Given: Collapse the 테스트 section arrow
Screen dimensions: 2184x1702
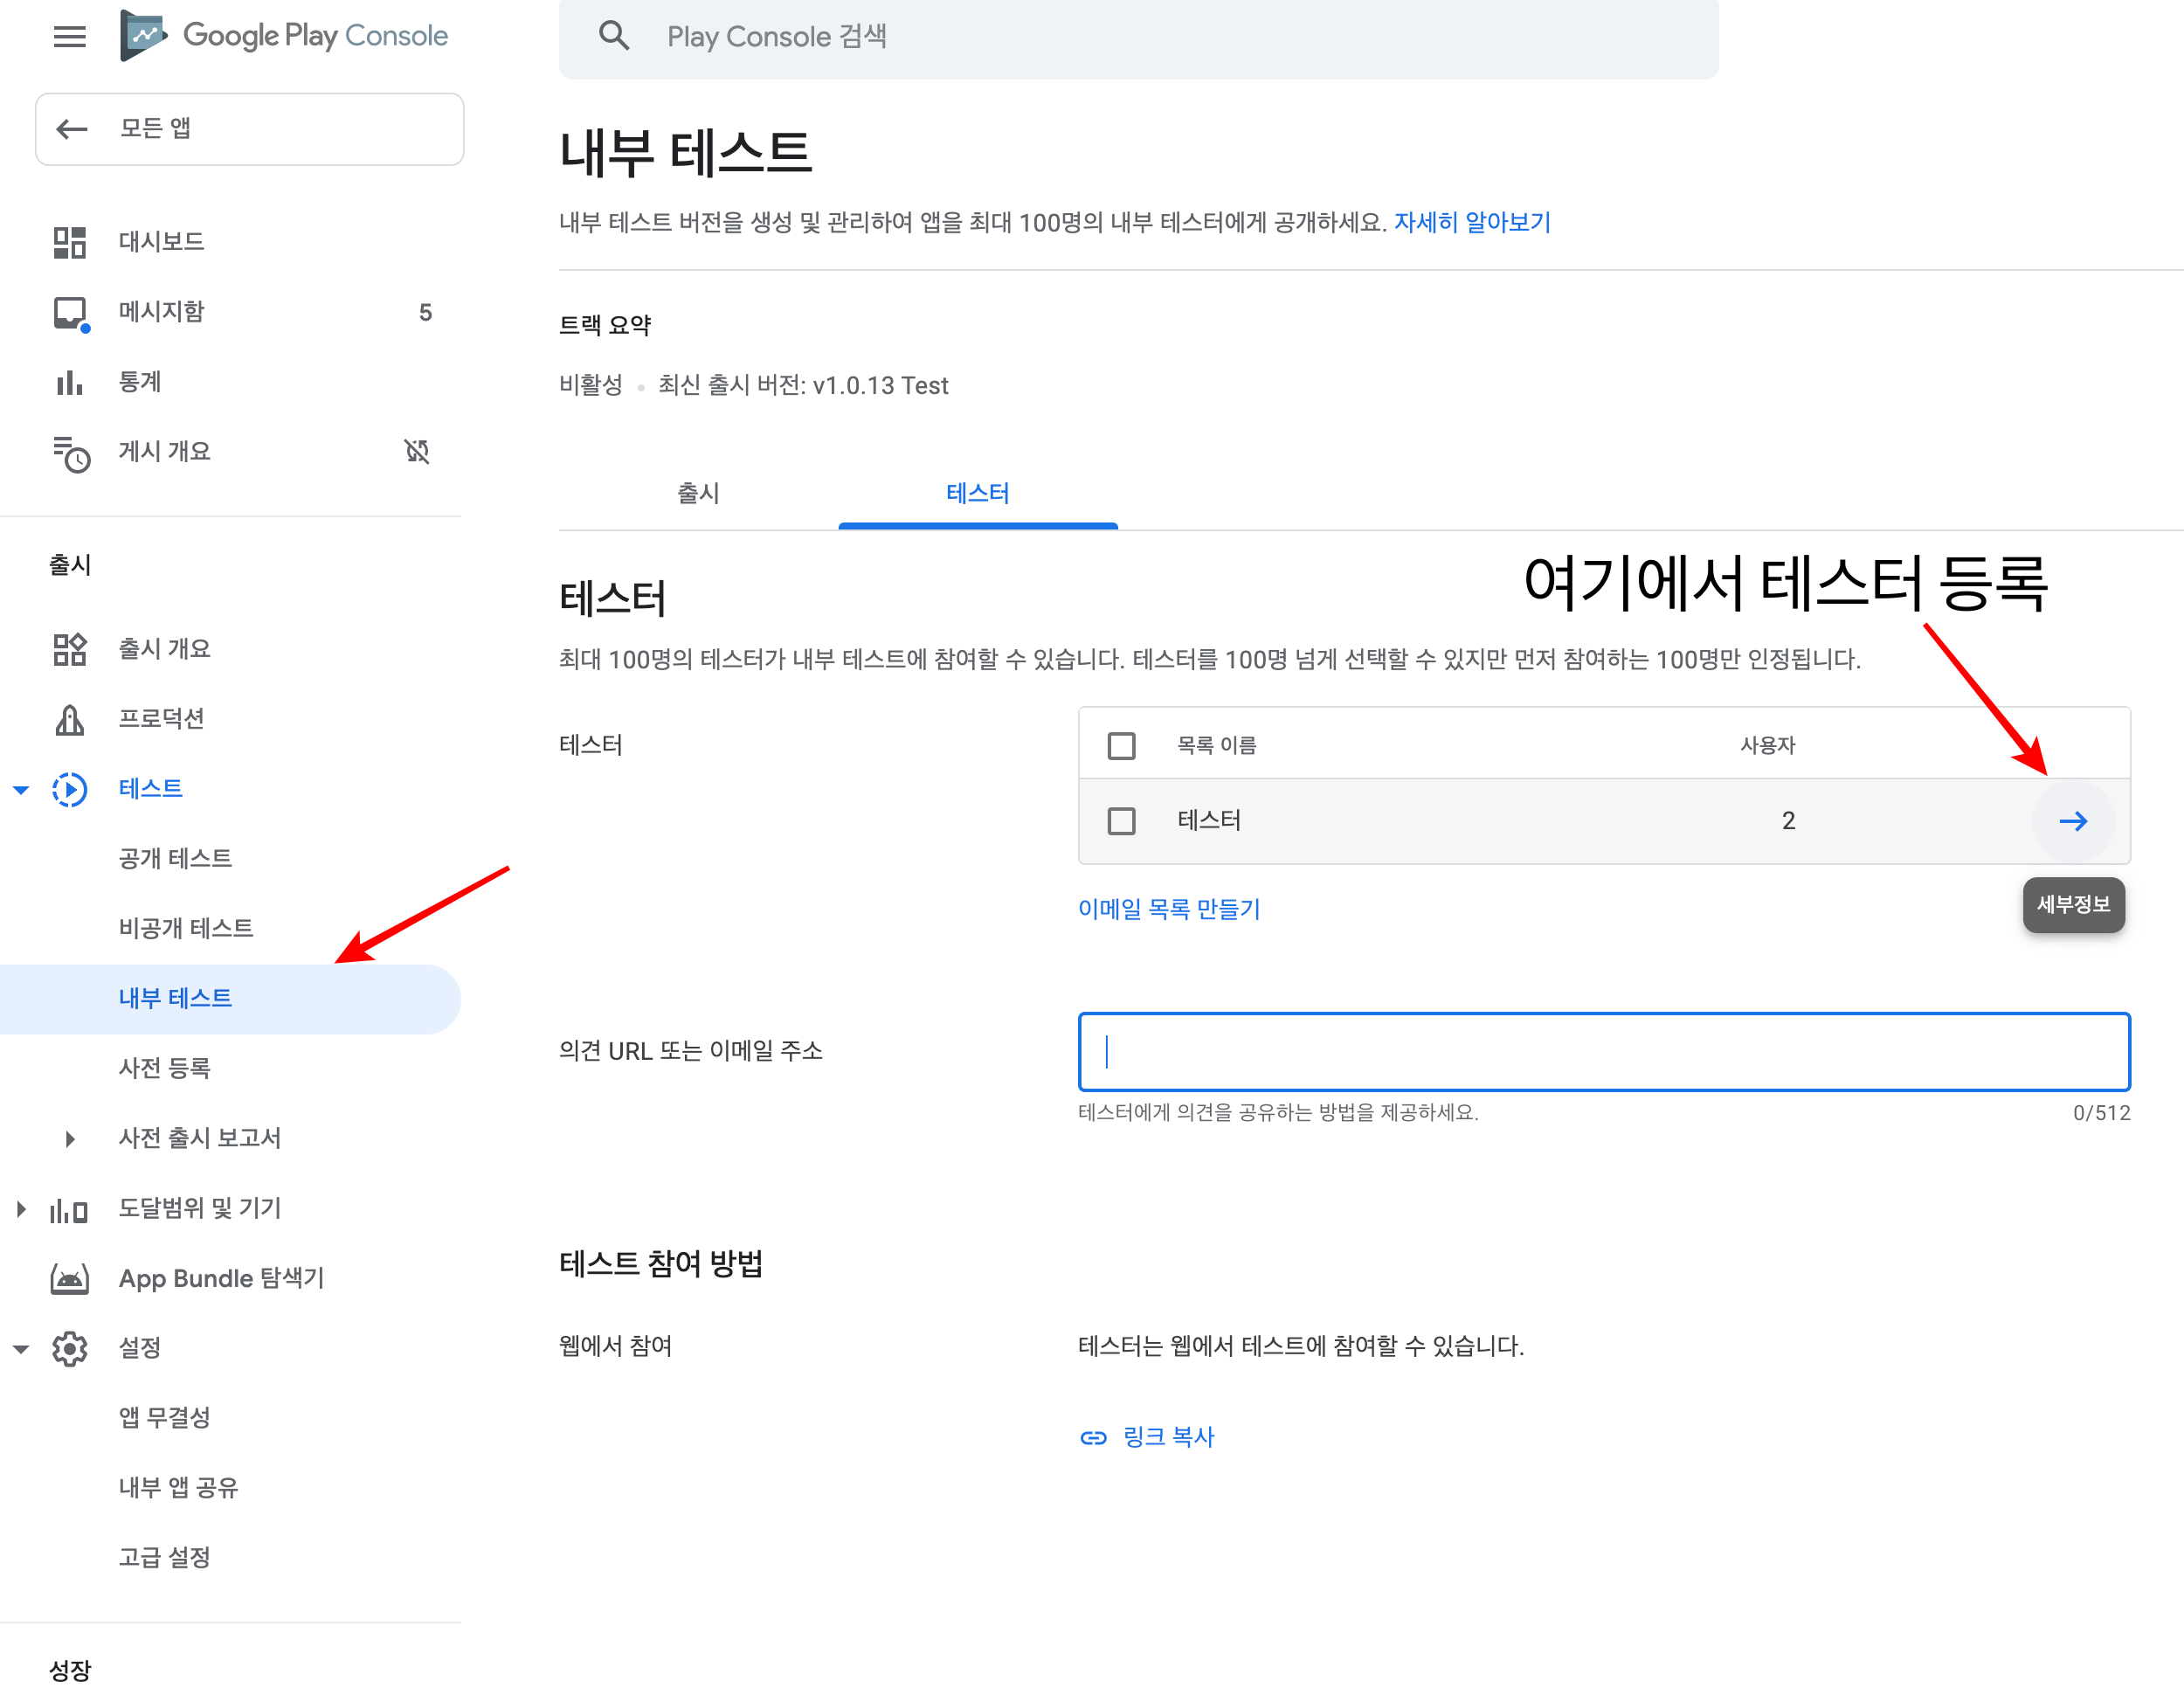Looking at the screenshot, I should 21,790.
